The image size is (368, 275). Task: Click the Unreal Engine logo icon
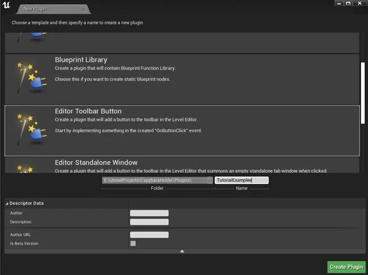[6, 5]
